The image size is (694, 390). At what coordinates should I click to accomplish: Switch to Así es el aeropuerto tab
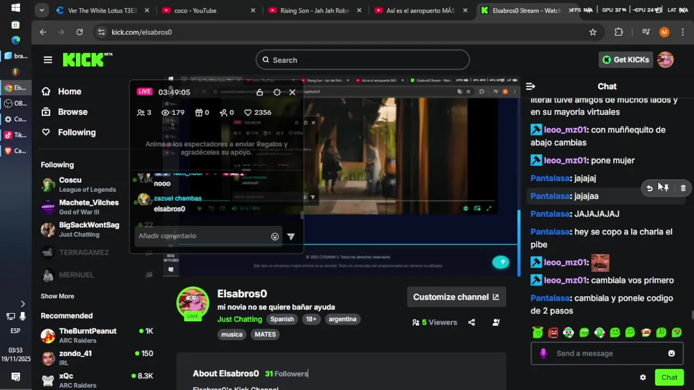(421, 10)
